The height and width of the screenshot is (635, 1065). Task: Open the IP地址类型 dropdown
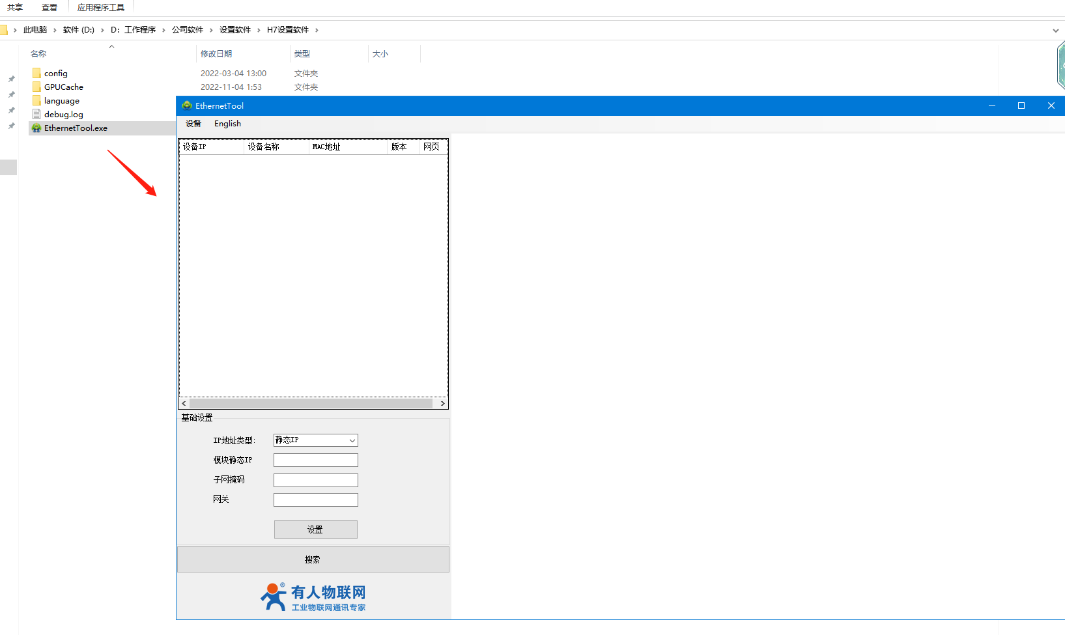coord(315,440)
